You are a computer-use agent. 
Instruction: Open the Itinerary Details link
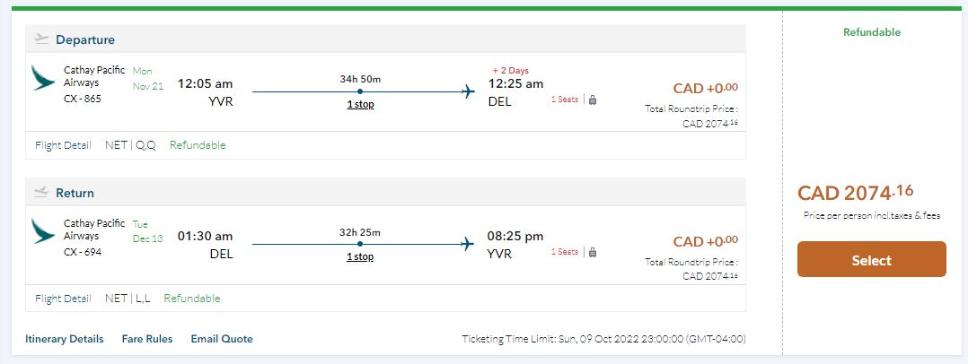(65, 339)
